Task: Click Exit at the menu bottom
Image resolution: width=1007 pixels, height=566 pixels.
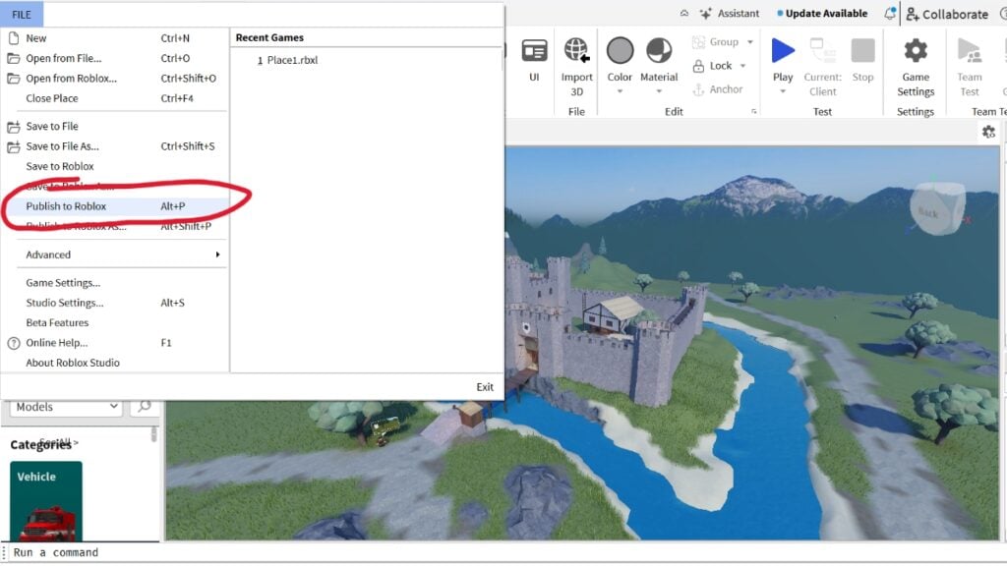Action: pos(484,386)
